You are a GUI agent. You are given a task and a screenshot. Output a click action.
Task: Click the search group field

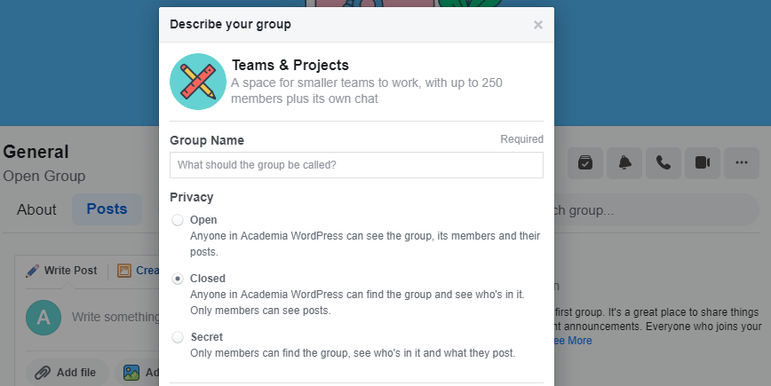[656, 210]
